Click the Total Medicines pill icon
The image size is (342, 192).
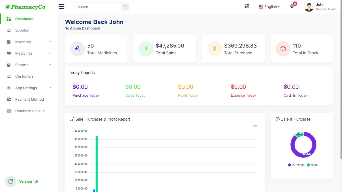pyautogui.click(x=77, y=49)
